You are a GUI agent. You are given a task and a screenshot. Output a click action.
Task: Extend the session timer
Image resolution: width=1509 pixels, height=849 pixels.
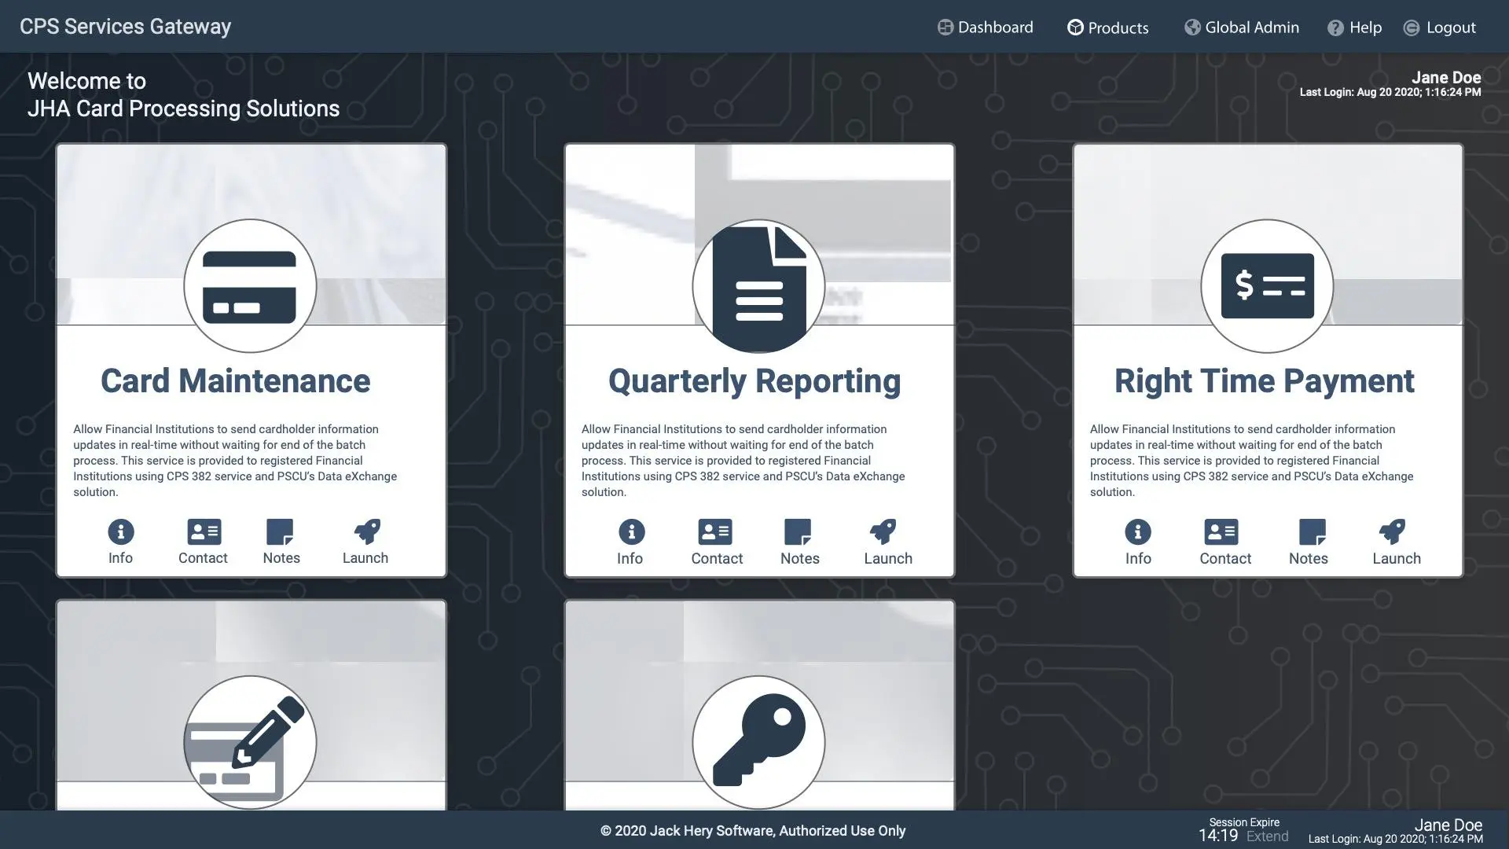tap(1267, 836)
